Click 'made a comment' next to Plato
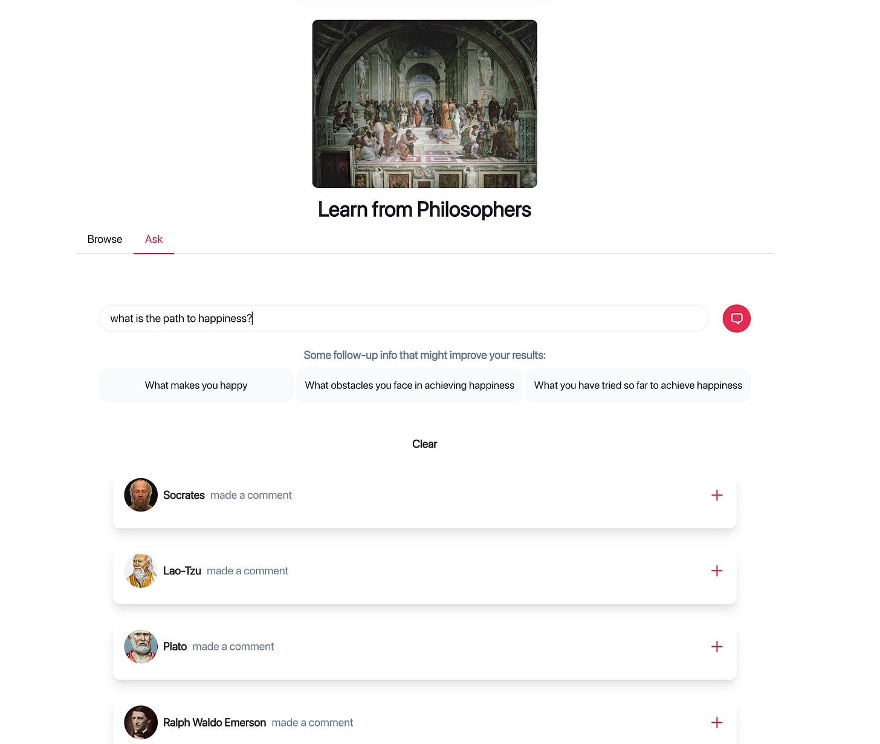The height and width of the screenshot is (744, 880). click(x=233, y=647)
